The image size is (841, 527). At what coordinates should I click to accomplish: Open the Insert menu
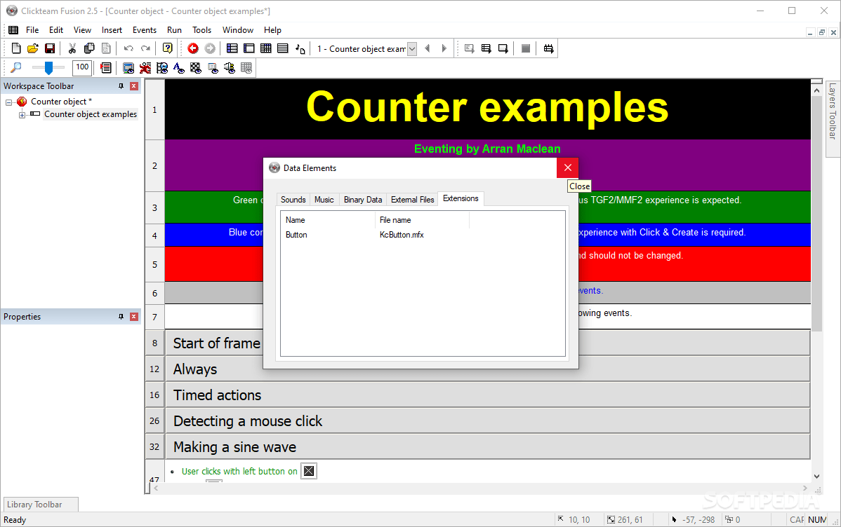point(112,30)
